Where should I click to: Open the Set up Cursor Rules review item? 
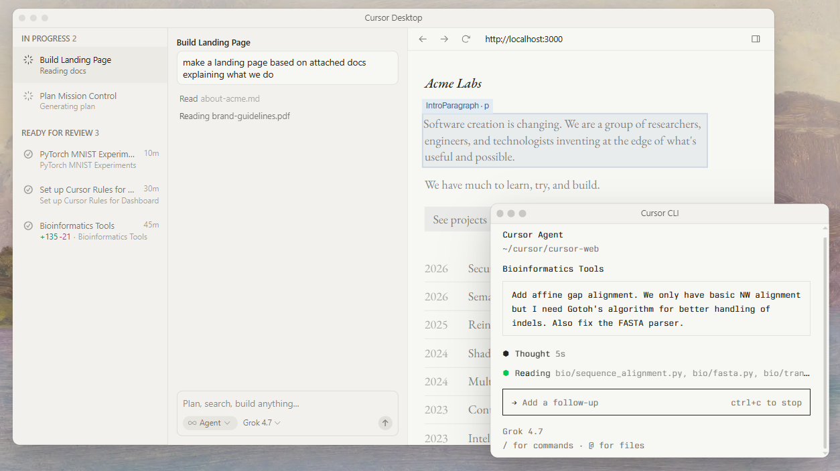[90, 195]
